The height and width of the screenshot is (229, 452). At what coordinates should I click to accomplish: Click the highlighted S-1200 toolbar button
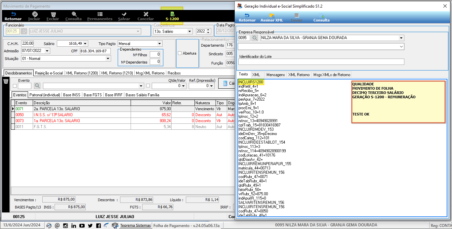[172, 16]
